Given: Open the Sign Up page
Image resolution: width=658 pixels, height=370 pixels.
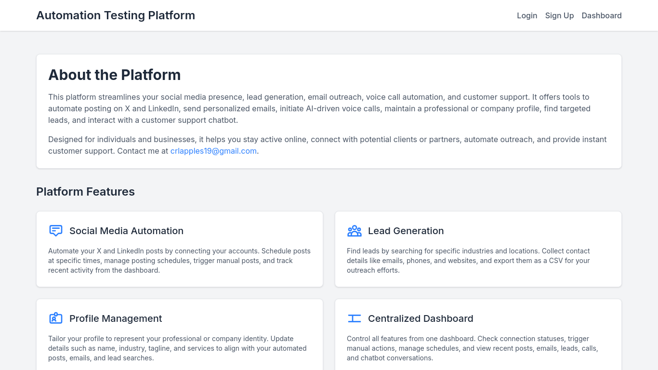Looking at the screenshot, I should tap(559, 15).
